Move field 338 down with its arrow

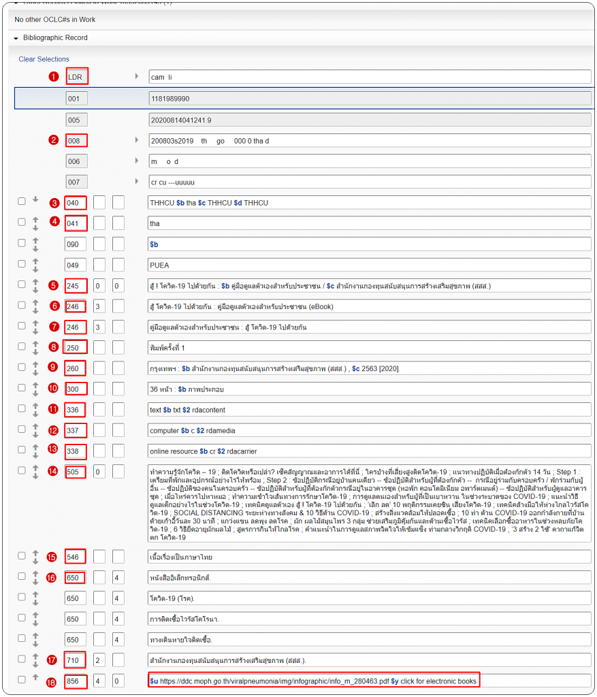35,455
